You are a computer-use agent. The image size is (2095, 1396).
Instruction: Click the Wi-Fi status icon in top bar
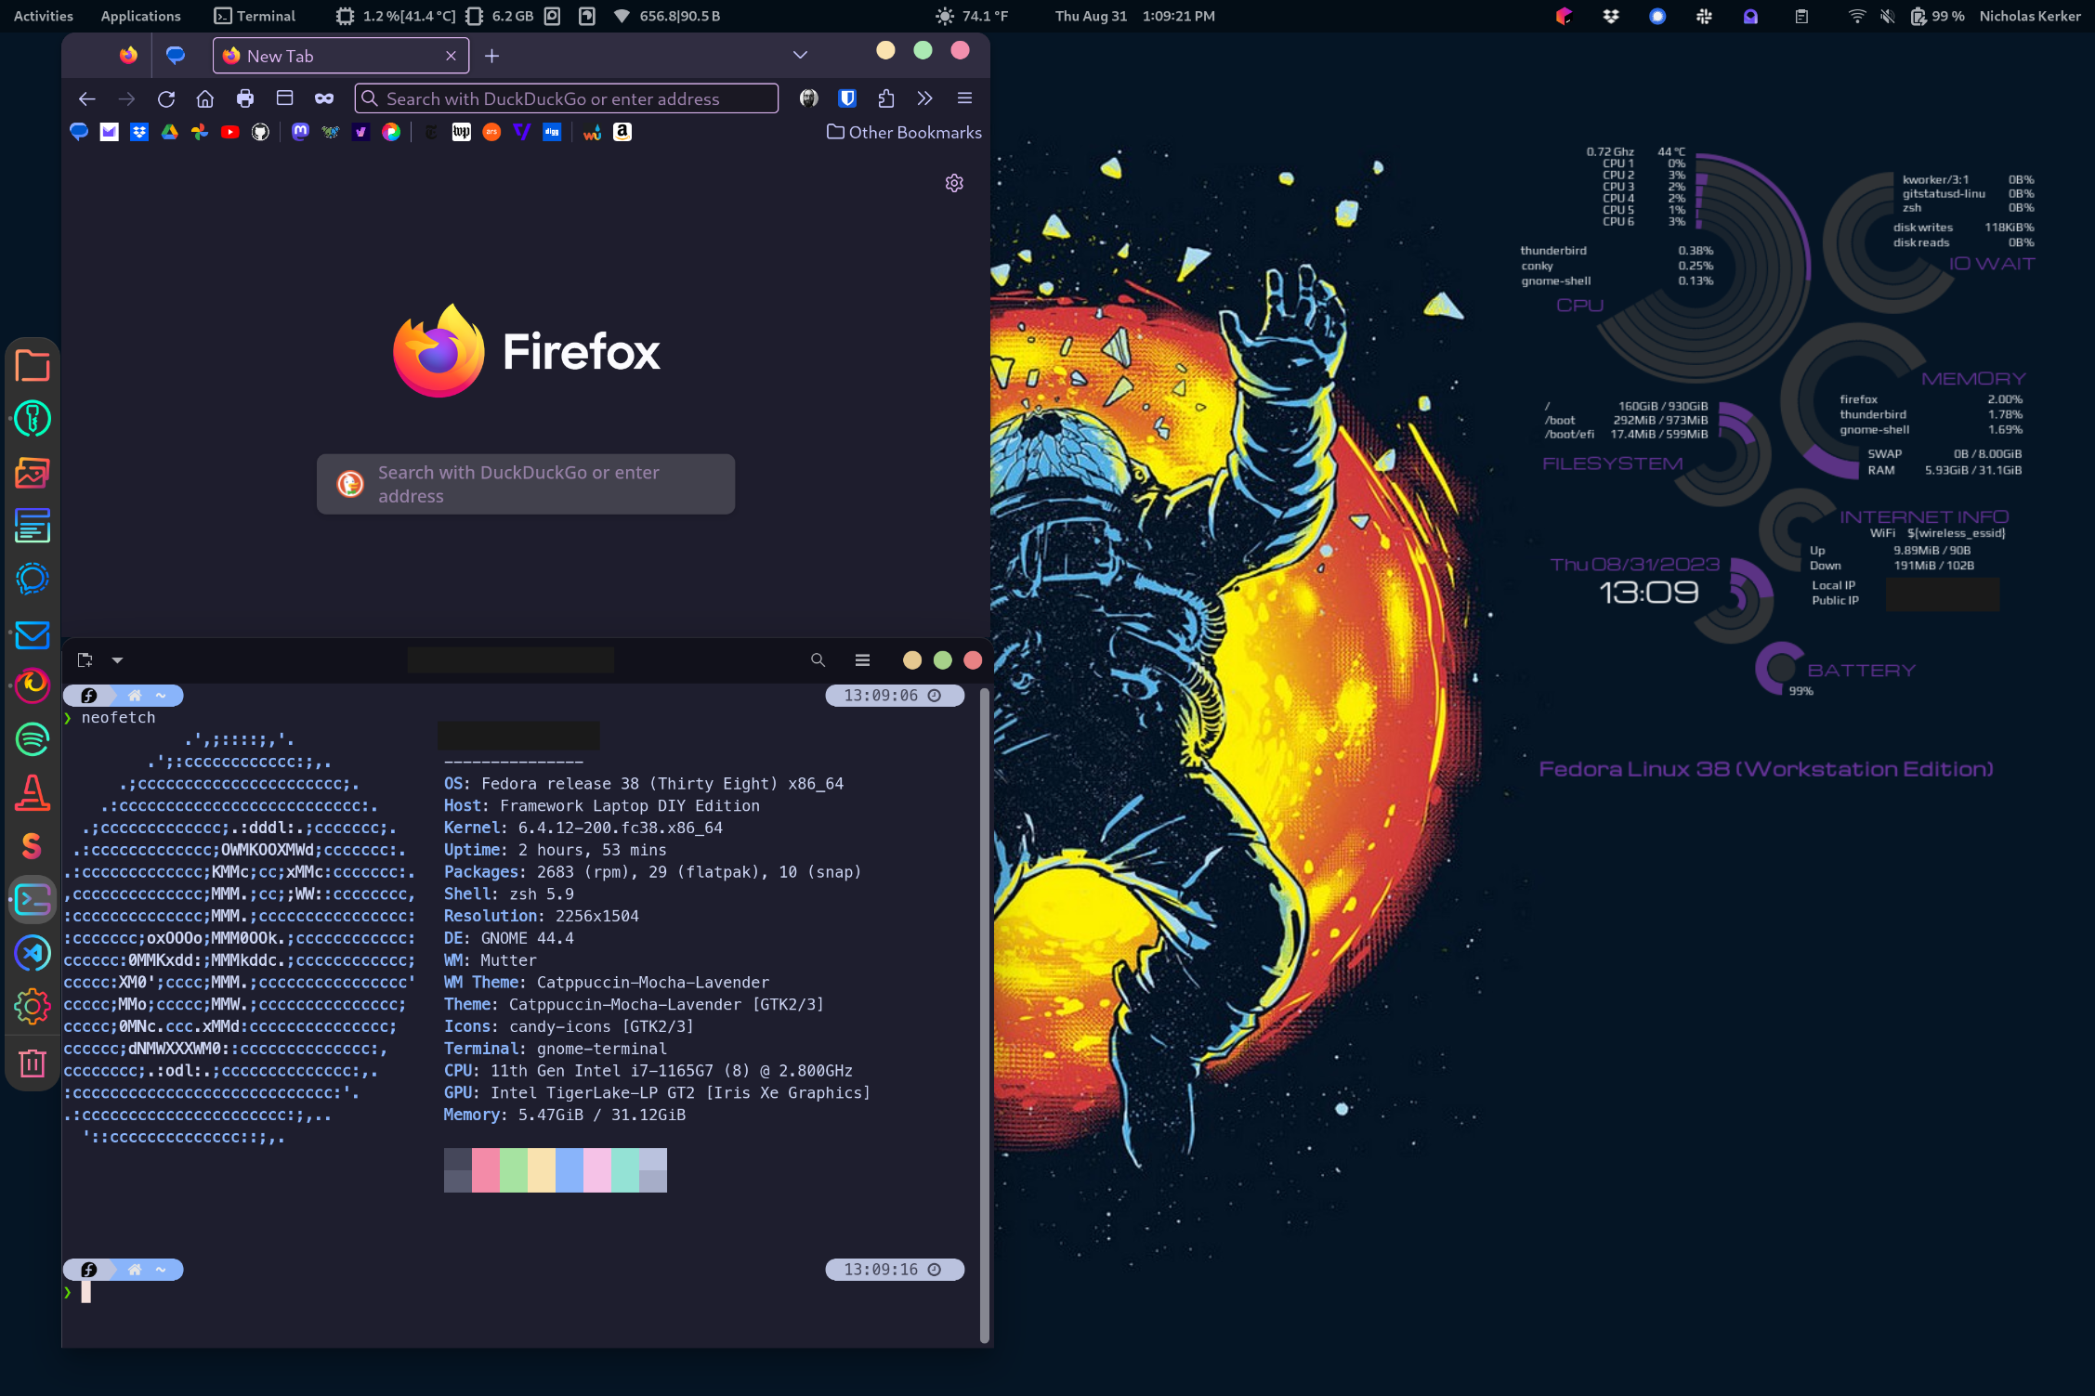[1856, 16]
